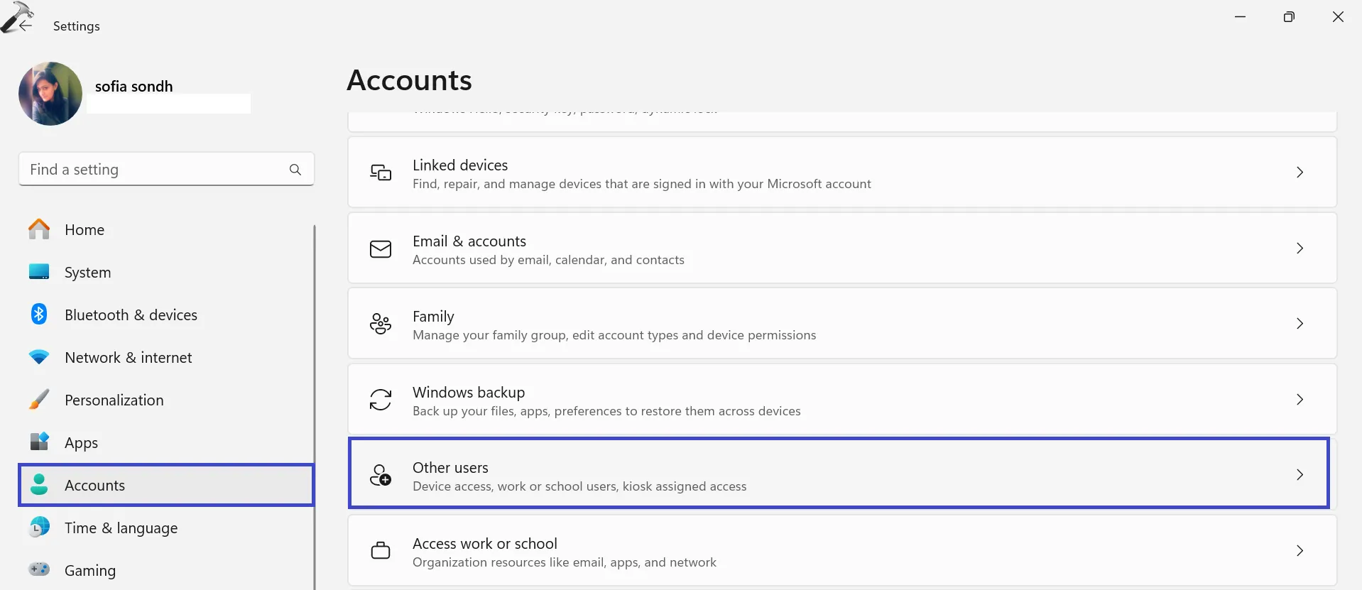This screenshot has height=590, width=1362.
Task: Open Windows backup via its chevron
Action: (1300, 400)
